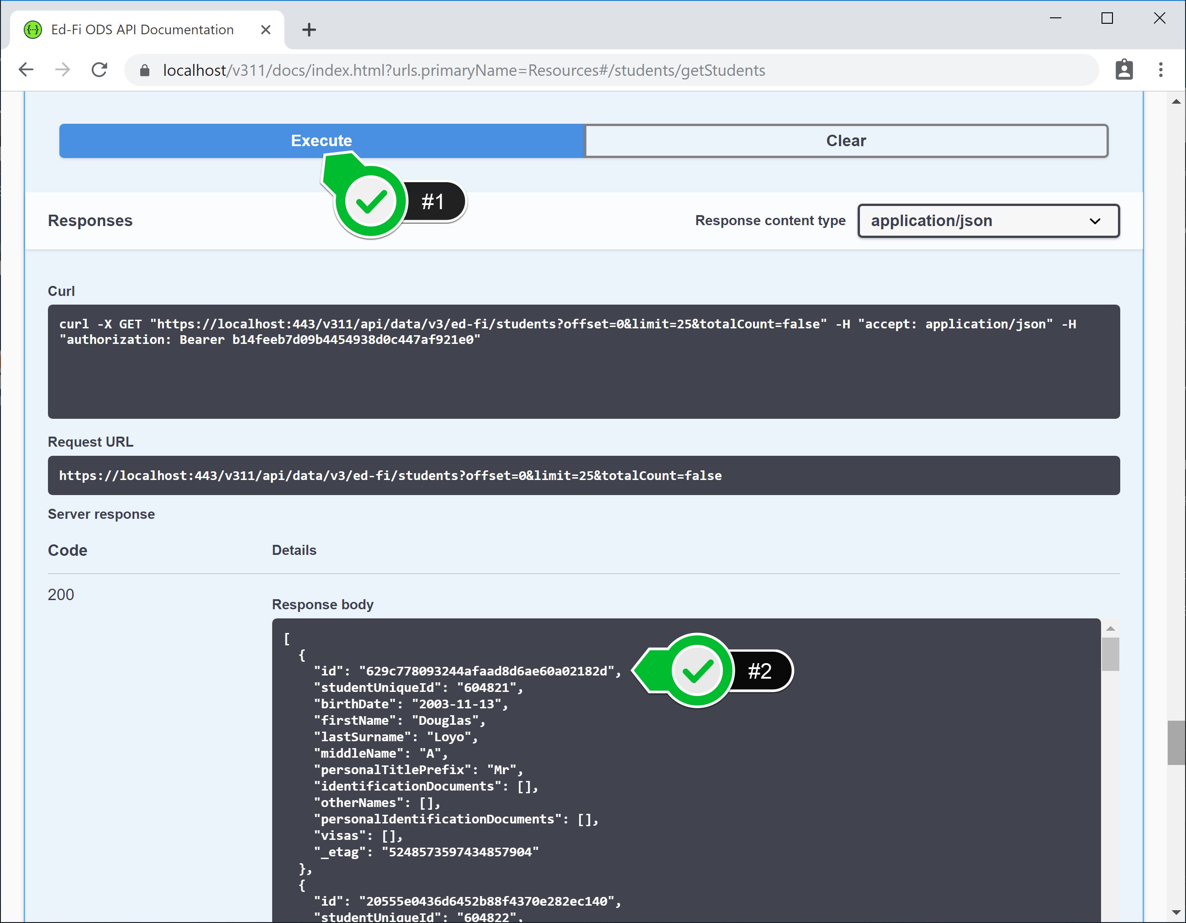
Task: Click the browser forward arrow
Action: pyautogui.click(x=63, y=70)
